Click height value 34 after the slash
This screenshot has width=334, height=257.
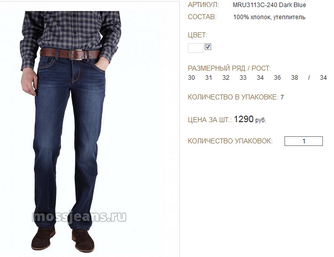coord(323,78)
